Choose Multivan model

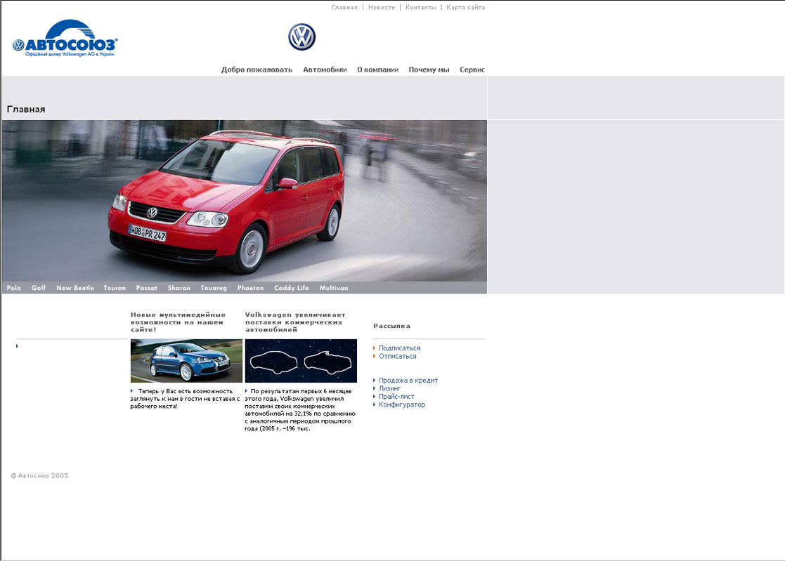pyautogui.click(x=334, y=288)
